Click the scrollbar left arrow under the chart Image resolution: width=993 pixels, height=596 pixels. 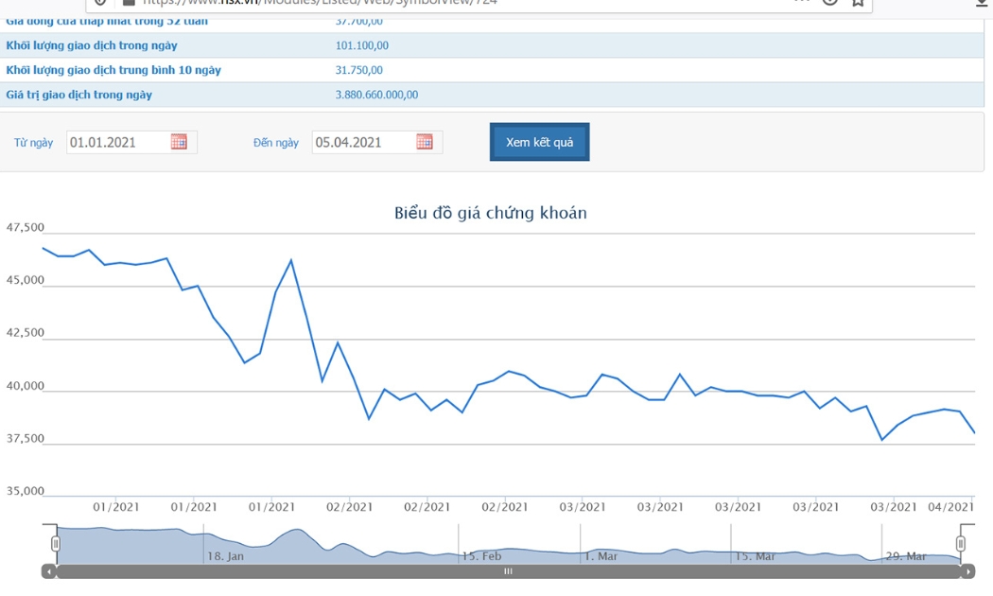point(49,571)
